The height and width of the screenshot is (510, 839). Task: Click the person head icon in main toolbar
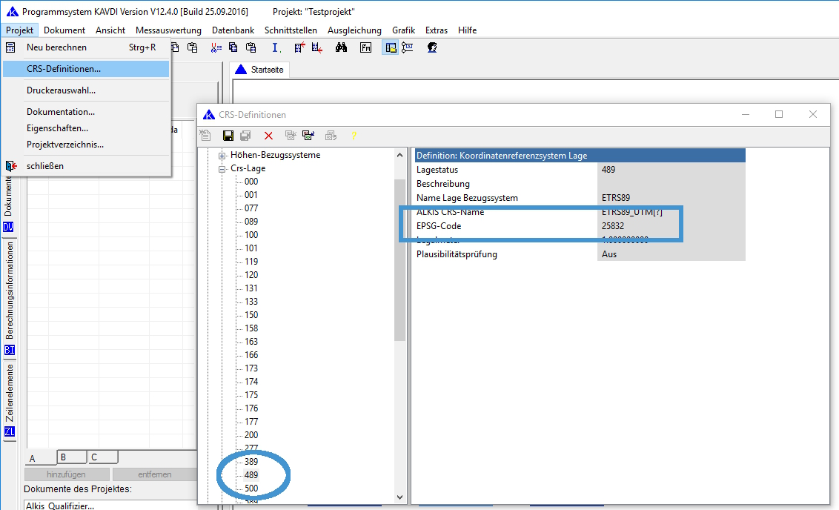pyautogui.click(x=432, y=47)
